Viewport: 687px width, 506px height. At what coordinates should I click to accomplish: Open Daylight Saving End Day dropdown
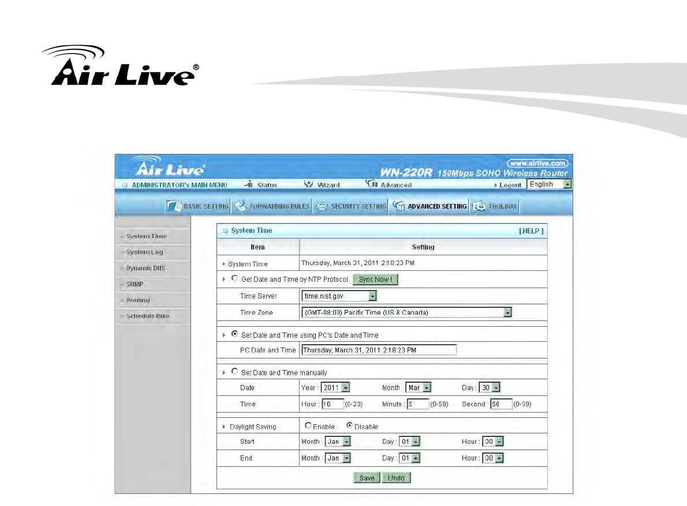tap(410, 458)
